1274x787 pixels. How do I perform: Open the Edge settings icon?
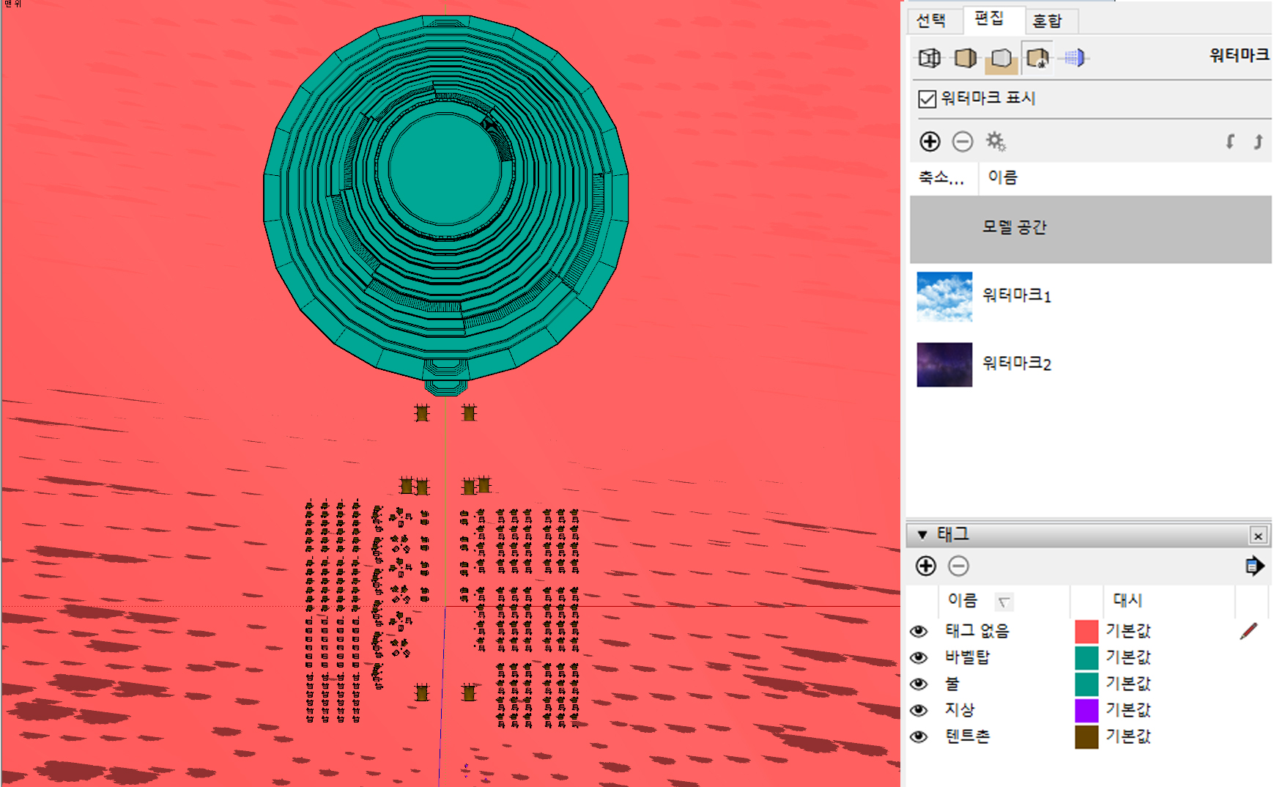(x=929, y=58)
